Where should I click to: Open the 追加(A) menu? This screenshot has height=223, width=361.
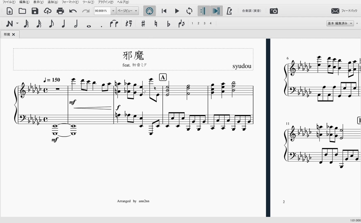53,2
